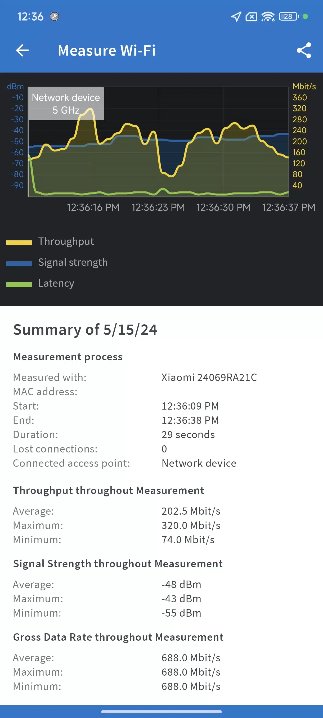Tap the location arrow status icon
This screenshot has width=323, height=718.
236,16
